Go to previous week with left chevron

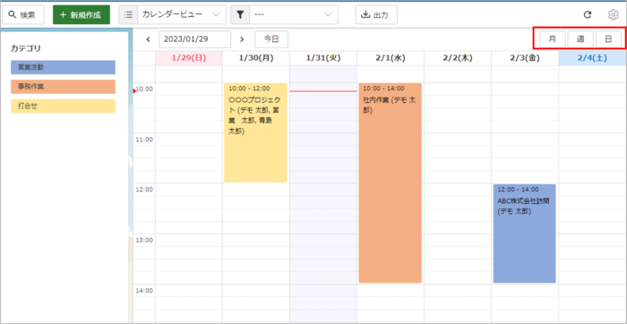(x=148, y=39)
